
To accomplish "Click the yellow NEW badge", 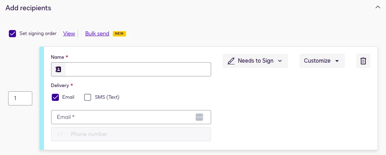I will [x=119, y=34].
